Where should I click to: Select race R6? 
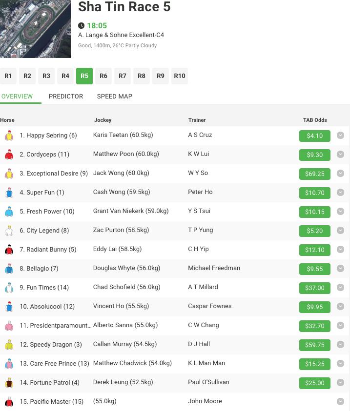pyautogui.click(x=103, y=76)
